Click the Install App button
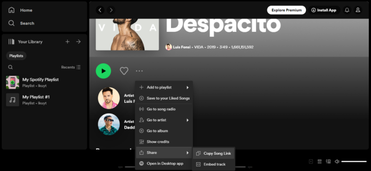 [324, 10]
